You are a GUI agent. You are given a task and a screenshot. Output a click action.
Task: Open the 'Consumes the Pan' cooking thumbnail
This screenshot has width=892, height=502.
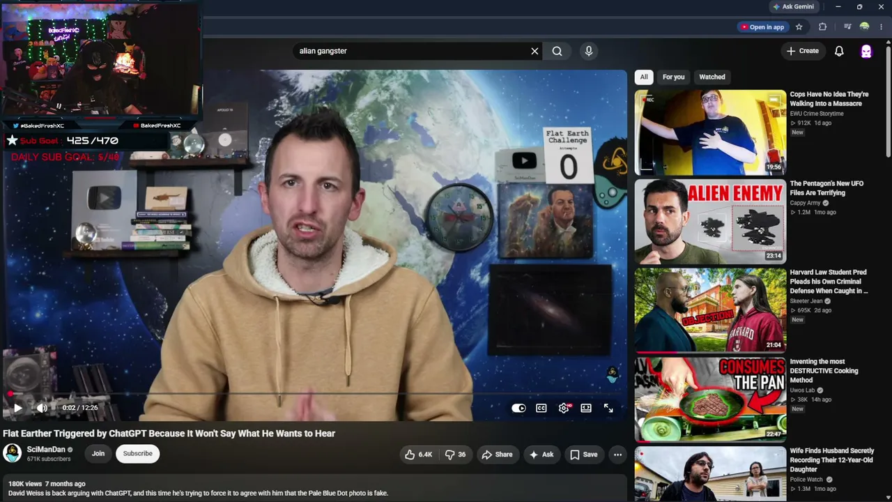710,400
